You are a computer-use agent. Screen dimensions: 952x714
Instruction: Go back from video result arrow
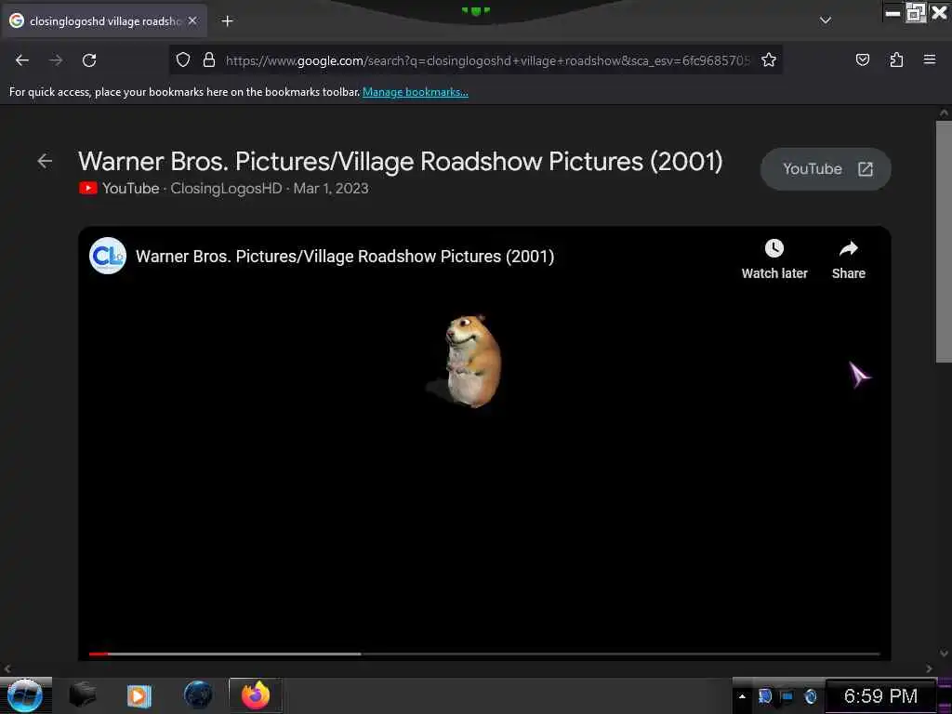[45, 161]
